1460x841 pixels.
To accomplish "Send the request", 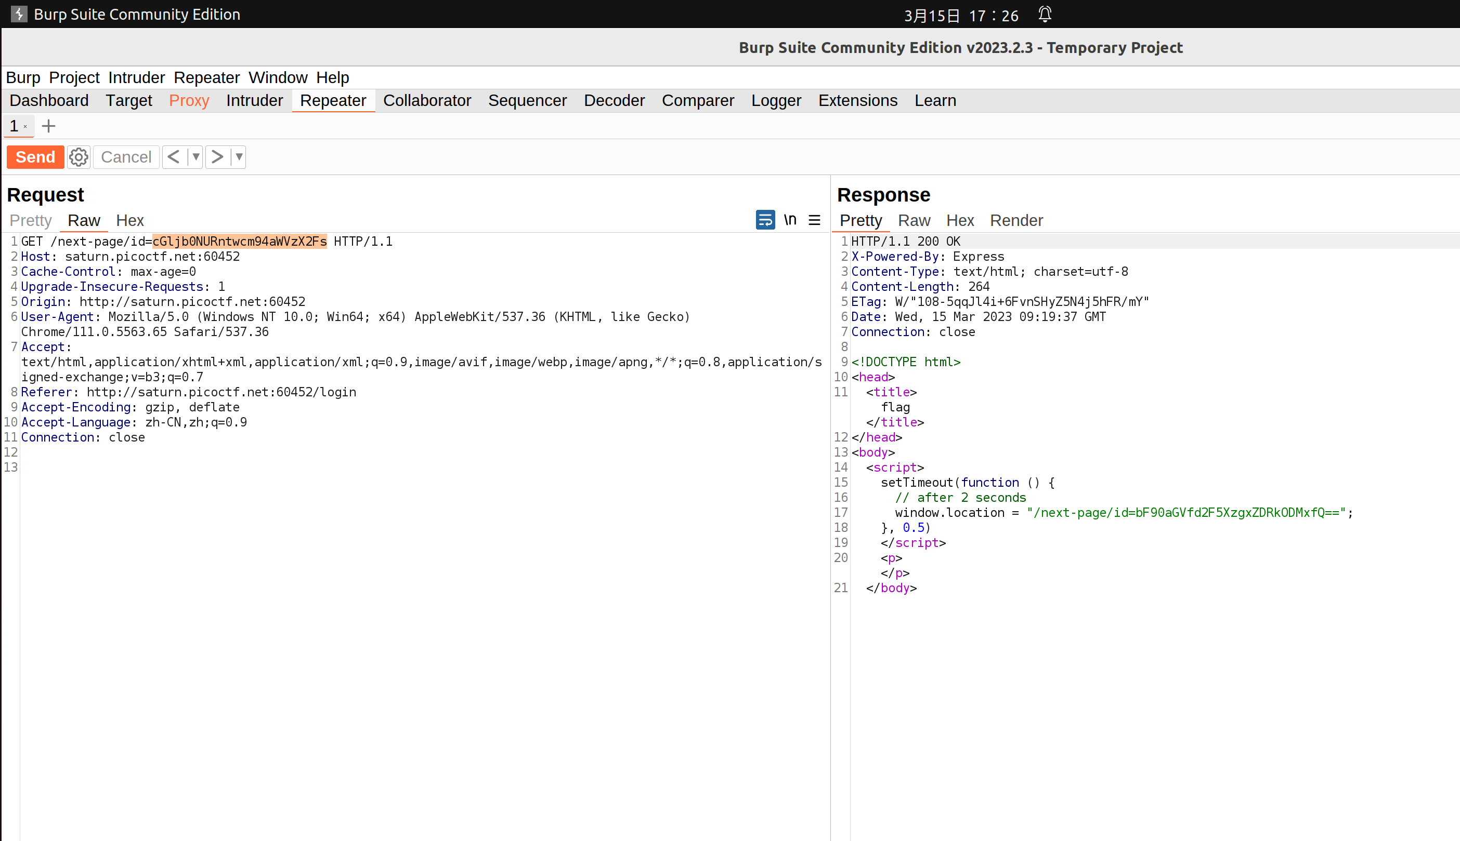I will pyautogui.click(x=35, y=157).
